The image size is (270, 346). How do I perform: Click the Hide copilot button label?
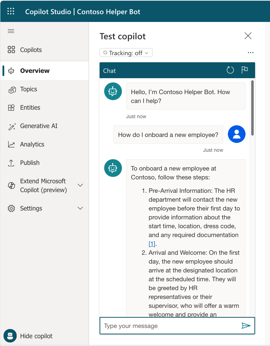(36, 336)
